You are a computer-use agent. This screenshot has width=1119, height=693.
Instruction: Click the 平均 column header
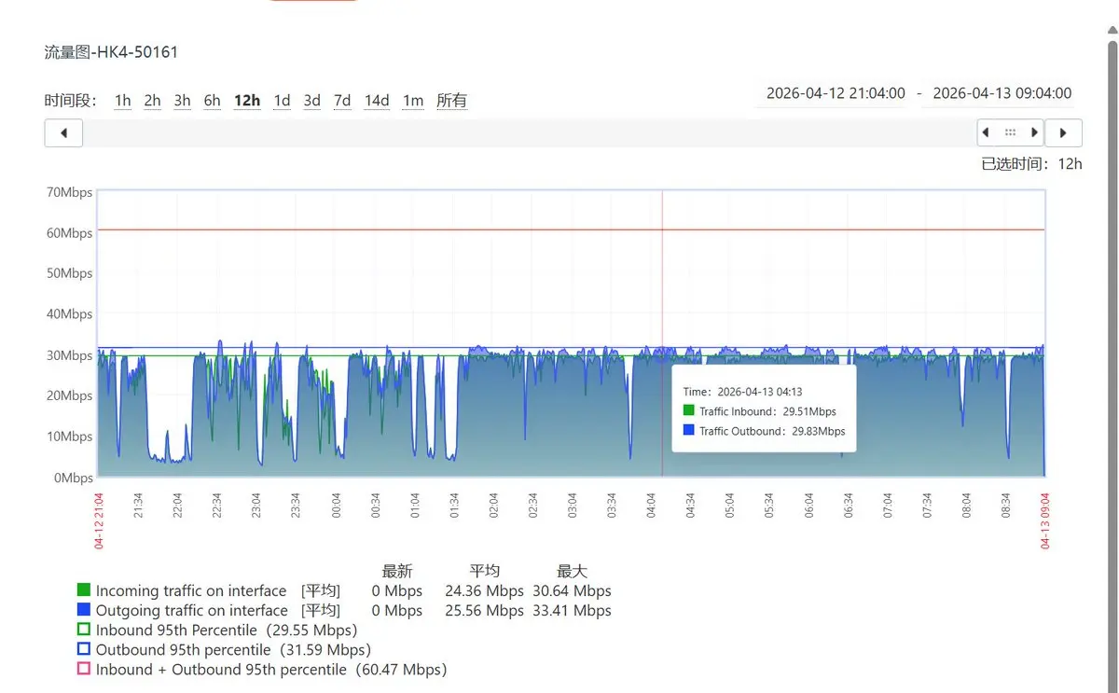point(485,571)
